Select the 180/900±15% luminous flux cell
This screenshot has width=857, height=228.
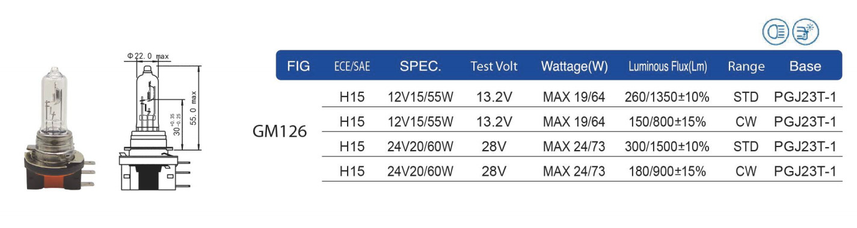coord(667,172)
